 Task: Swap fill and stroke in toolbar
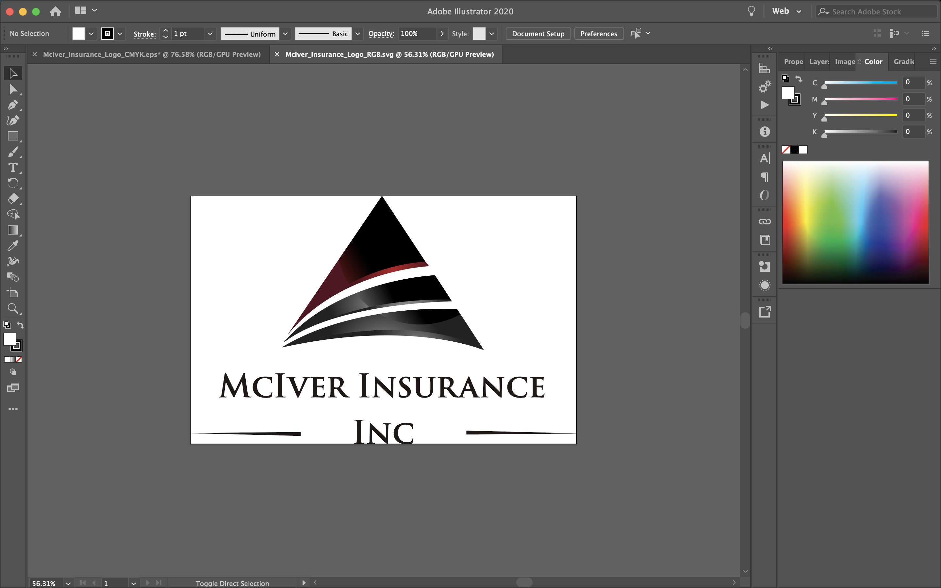[20, 325]
